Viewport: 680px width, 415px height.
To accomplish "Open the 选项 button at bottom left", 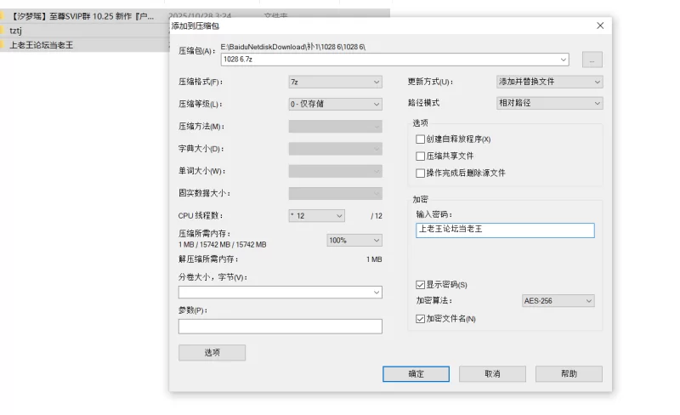I will tap(212, 353).
